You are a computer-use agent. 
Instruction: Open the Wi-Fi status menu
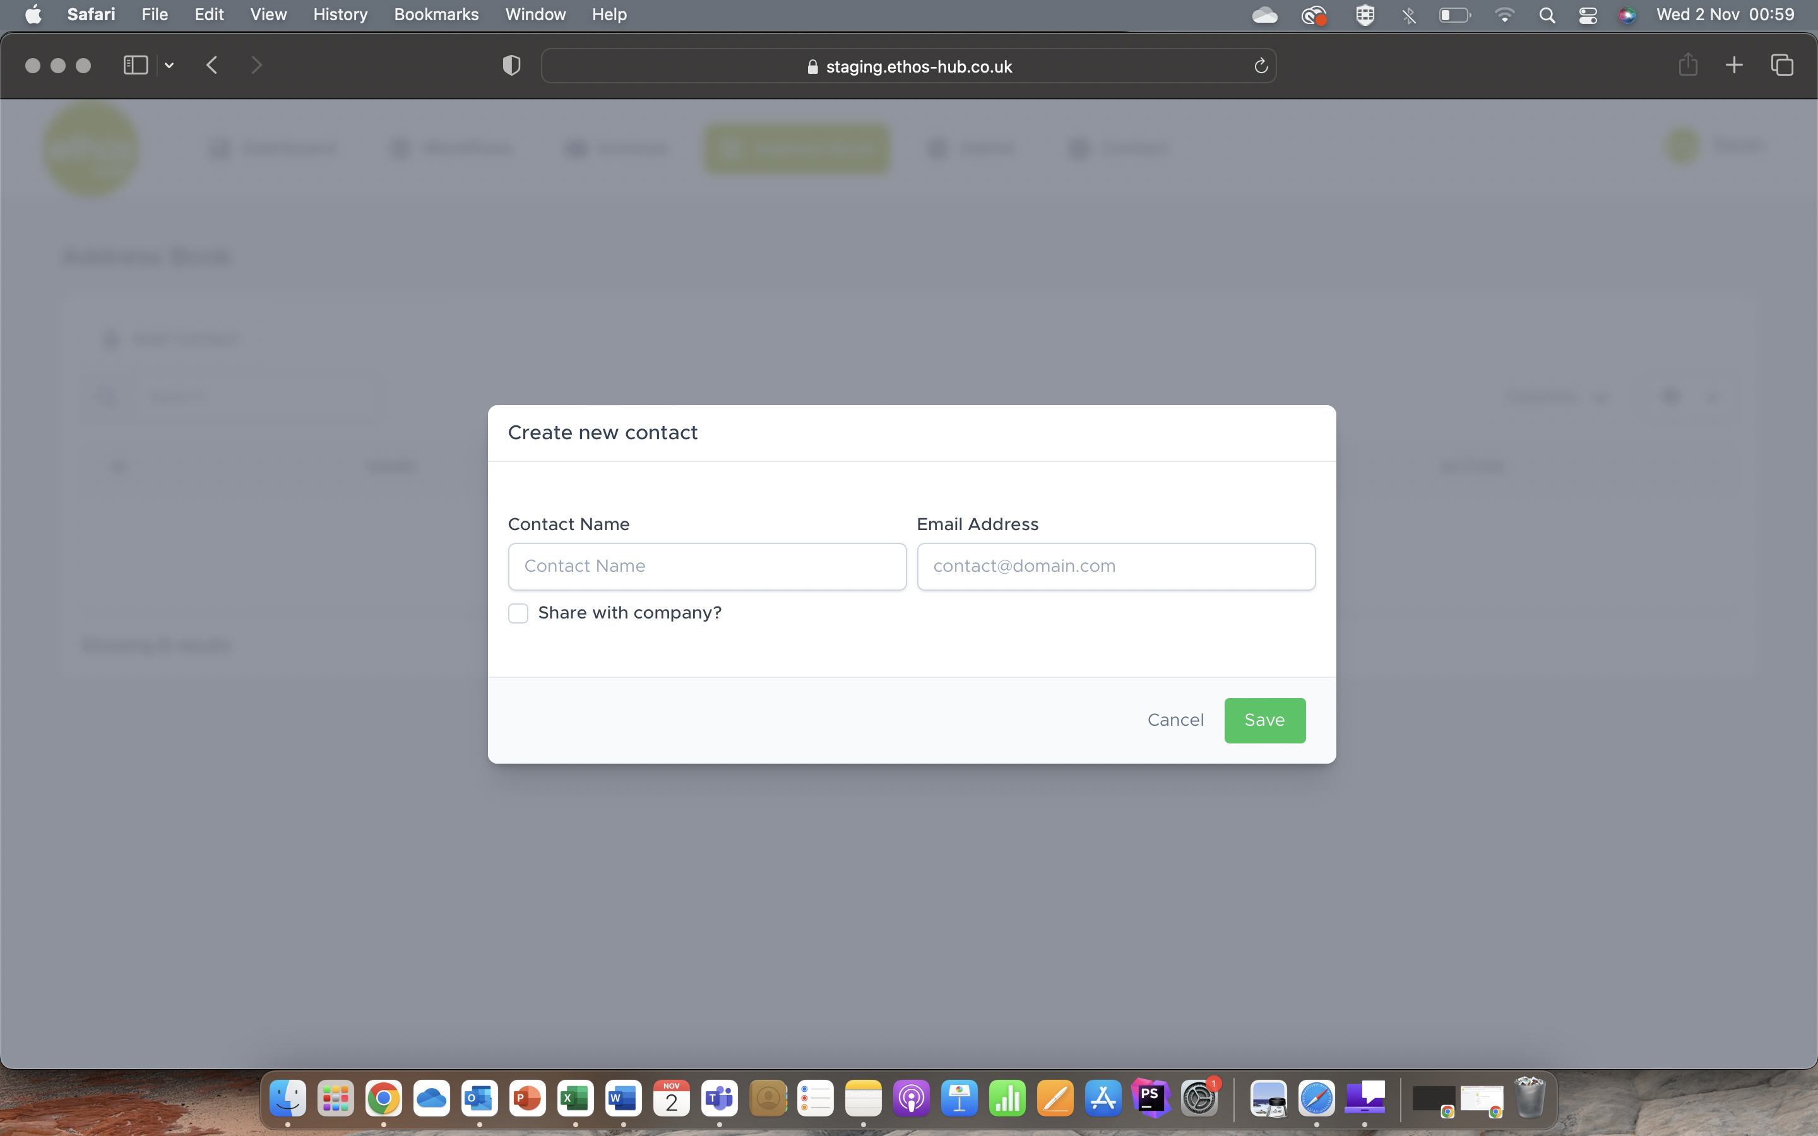[x=1504, y=15]
